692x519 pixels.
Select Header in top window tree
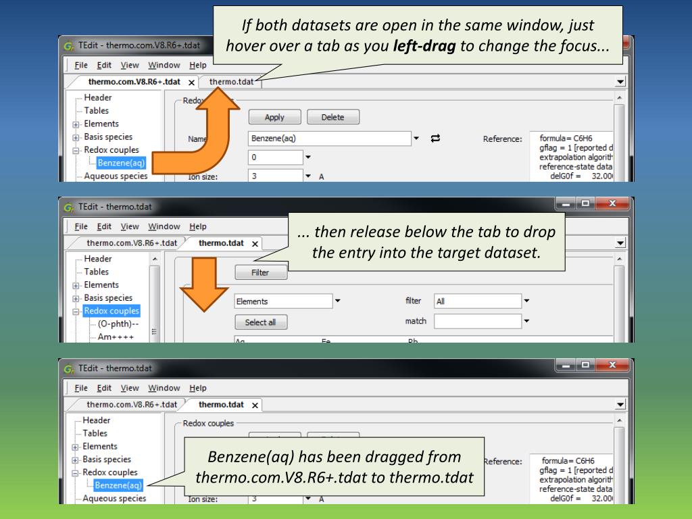(x=98, y=97)
